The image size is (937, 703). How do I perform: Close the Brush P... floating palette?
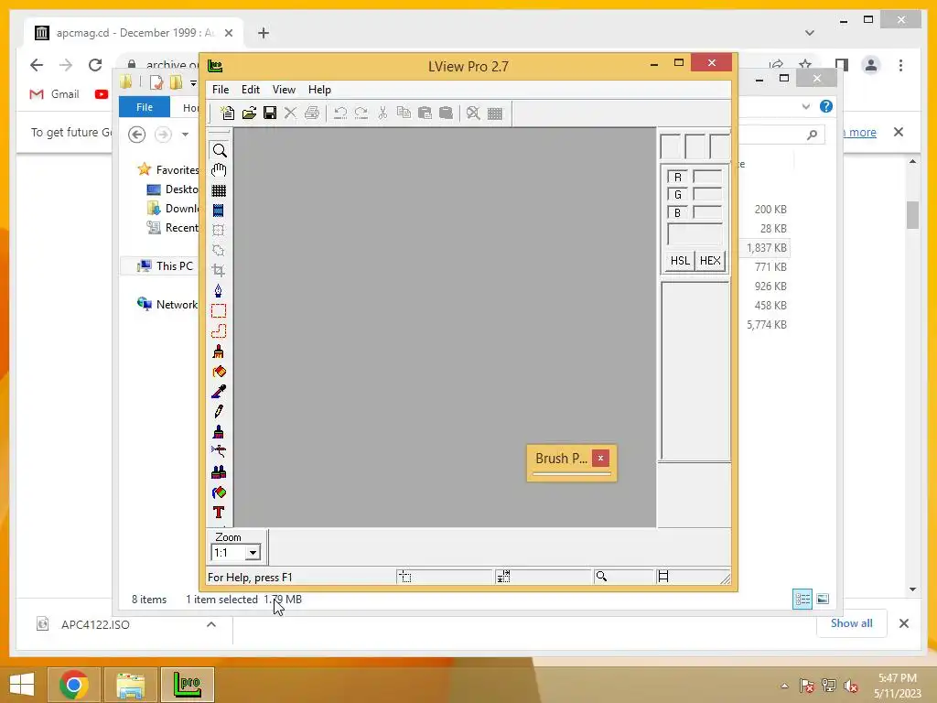point(600,458)
